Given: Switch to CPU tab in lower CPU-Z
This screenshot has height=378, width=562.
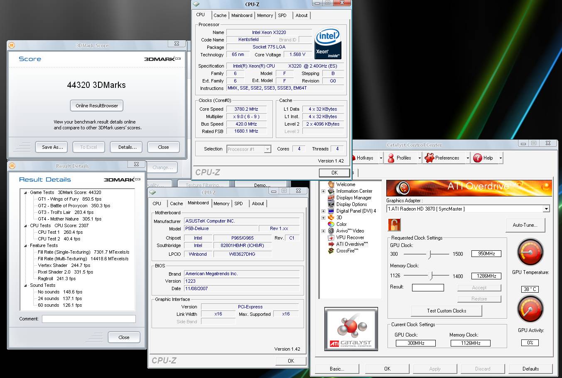Looking at the screenshot, I should [x=157, y=204].
